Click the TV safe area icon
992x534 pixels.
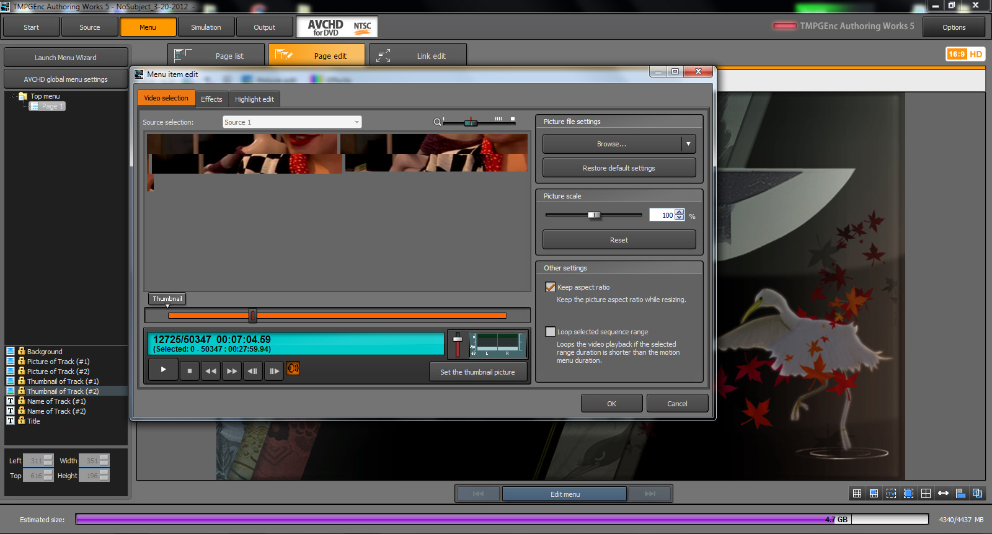coord(891,494)
